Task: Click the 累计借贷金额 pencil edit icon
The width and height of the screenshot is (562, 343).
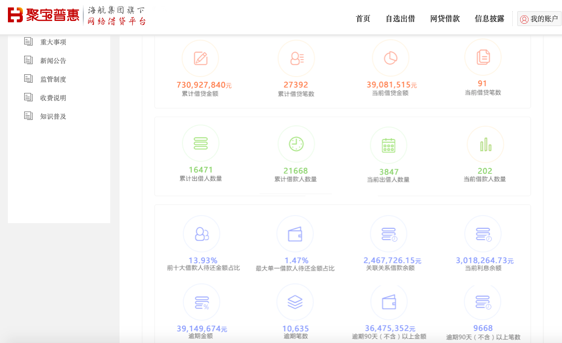Action: click(201, 59)
